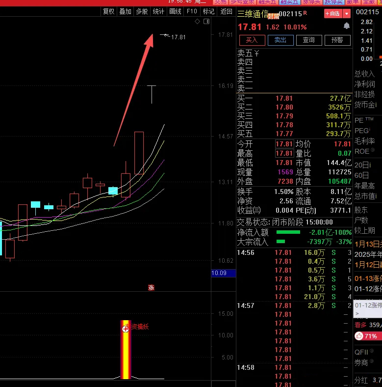Click 总量 value 112725
Screen dimensions: 382x387
point(340,172)
